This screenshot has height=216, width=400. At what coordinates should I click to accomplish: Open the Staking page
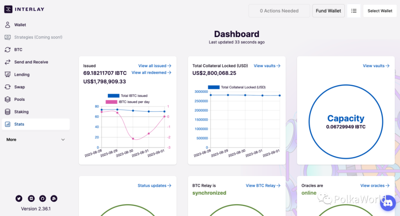pos(36,111)
